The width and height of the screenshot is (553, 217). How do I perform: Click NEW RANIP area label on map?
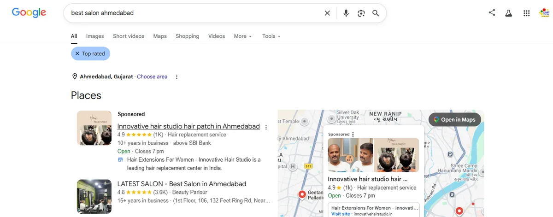[385, 114]
